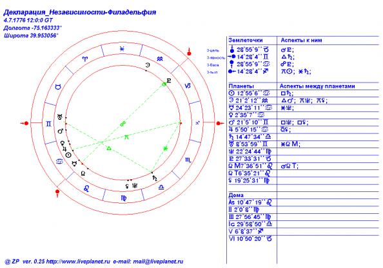
Task: Click the Землеточки column header
Action: [x=246, y=41]
